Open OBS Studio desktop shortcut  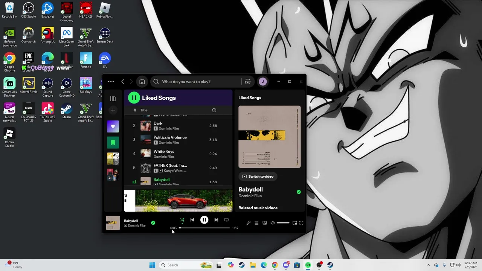click(29, 11)
